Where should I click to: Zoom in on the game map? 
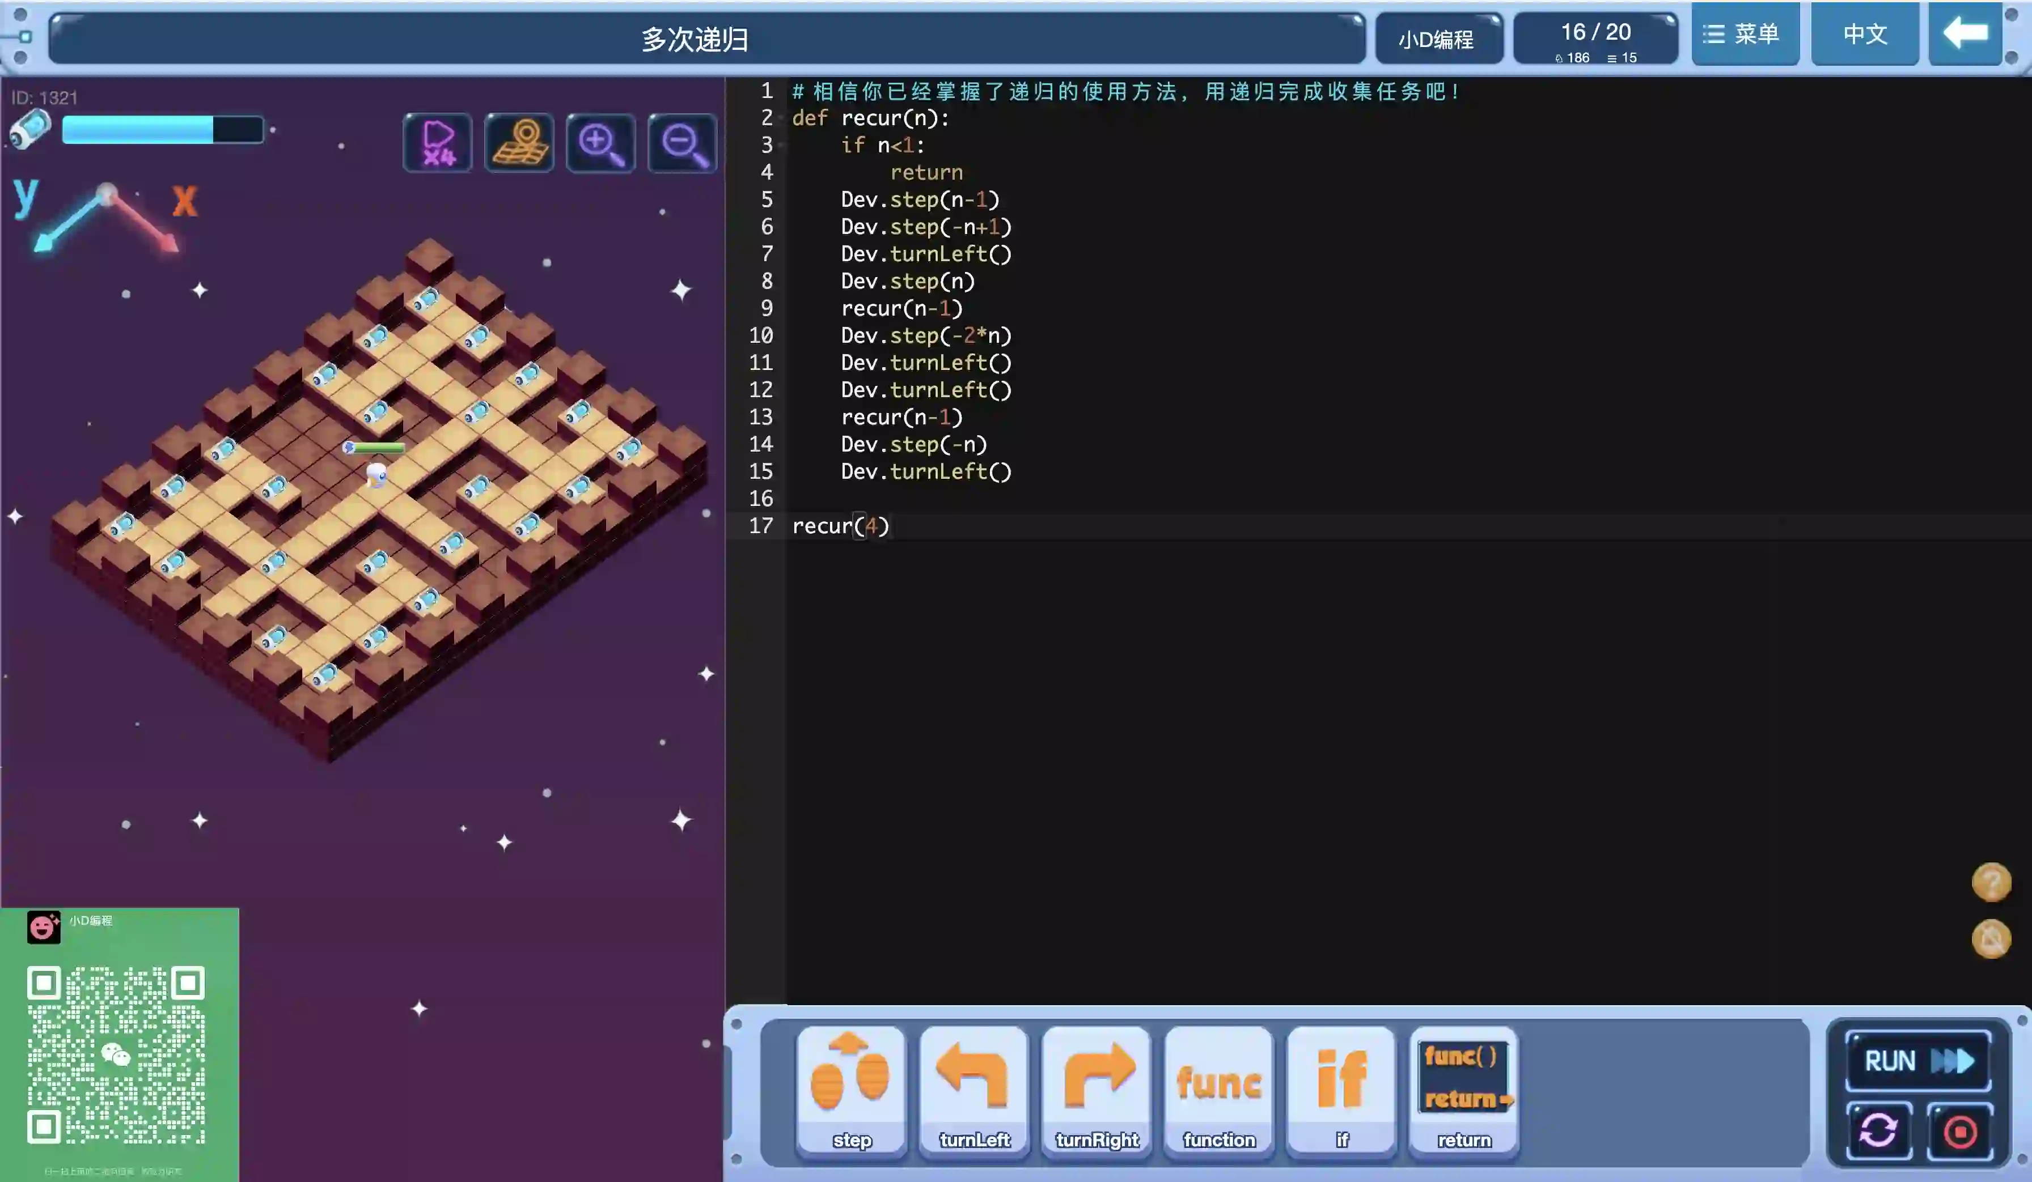coord(601,143)
